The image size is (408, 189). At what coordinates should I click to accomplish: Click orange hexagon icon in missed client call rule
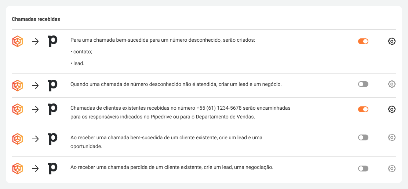click(x=17, y=169)
